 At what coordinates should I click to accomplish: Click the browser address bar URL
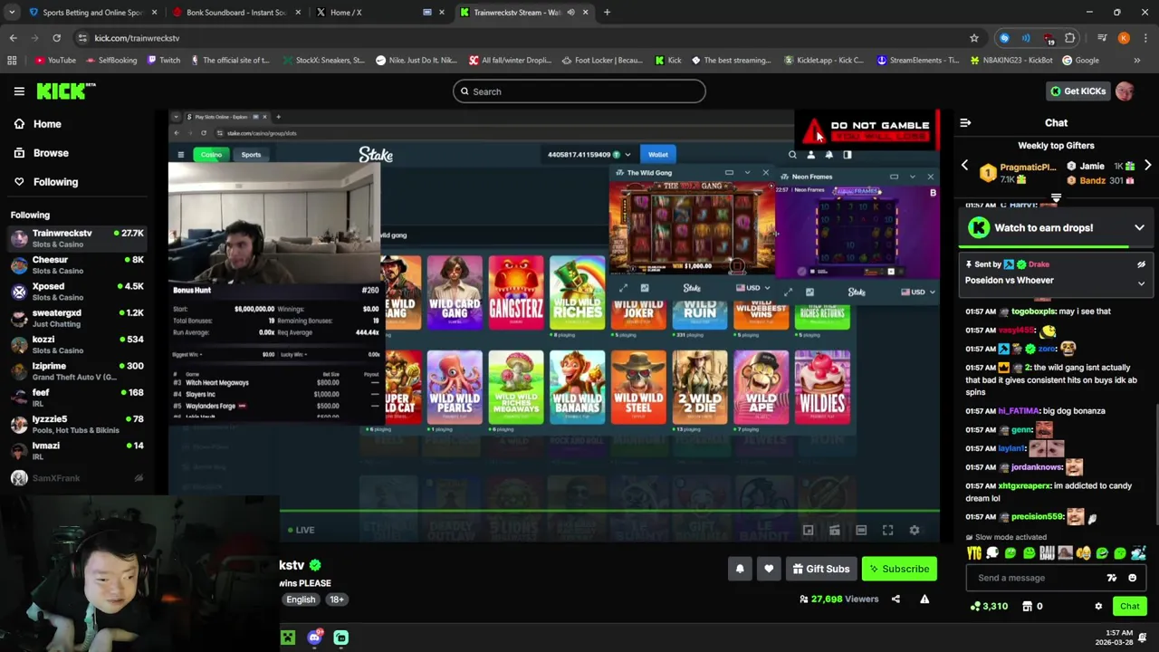coord(137,38)
